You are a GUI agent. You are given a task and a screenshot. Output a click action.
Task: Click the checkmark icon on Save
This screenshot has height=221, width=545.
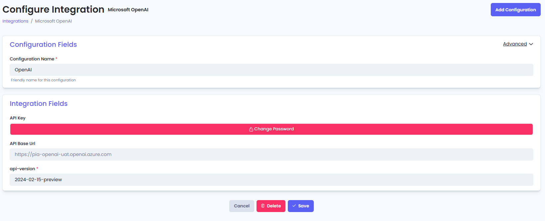coord(294,206)
